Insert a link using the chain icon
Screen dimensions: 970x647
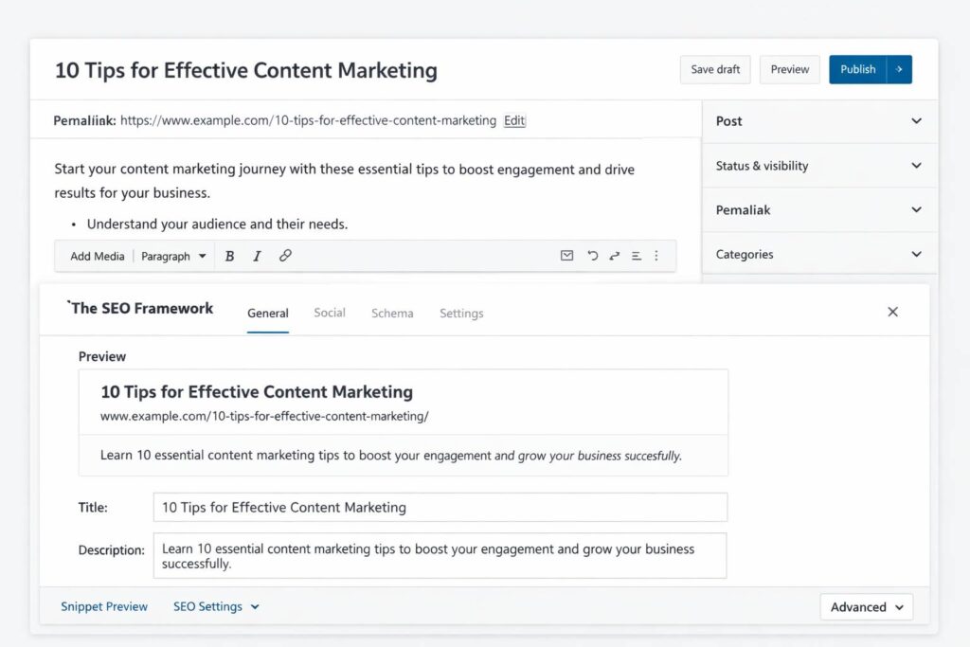[x=285, y=256]
